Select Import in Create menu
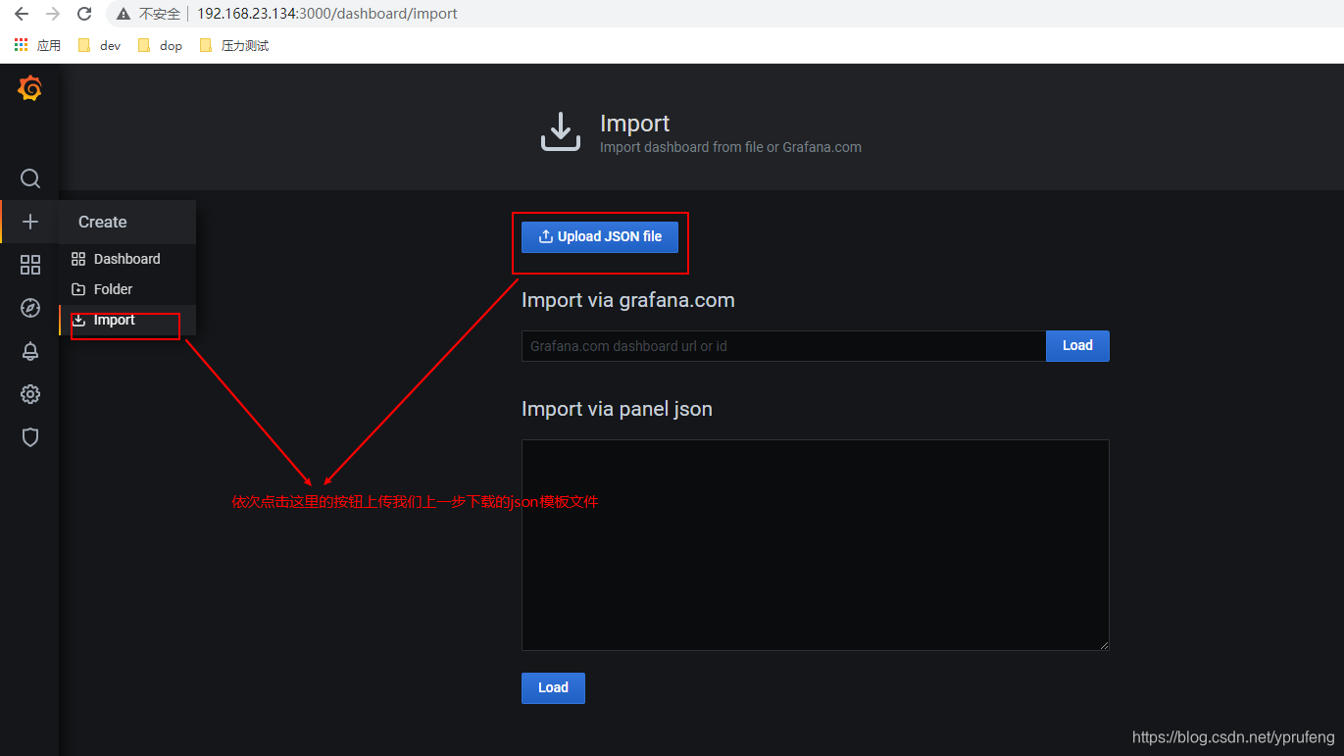Viewport: 1344px width, 756px height. pos(127,320)
